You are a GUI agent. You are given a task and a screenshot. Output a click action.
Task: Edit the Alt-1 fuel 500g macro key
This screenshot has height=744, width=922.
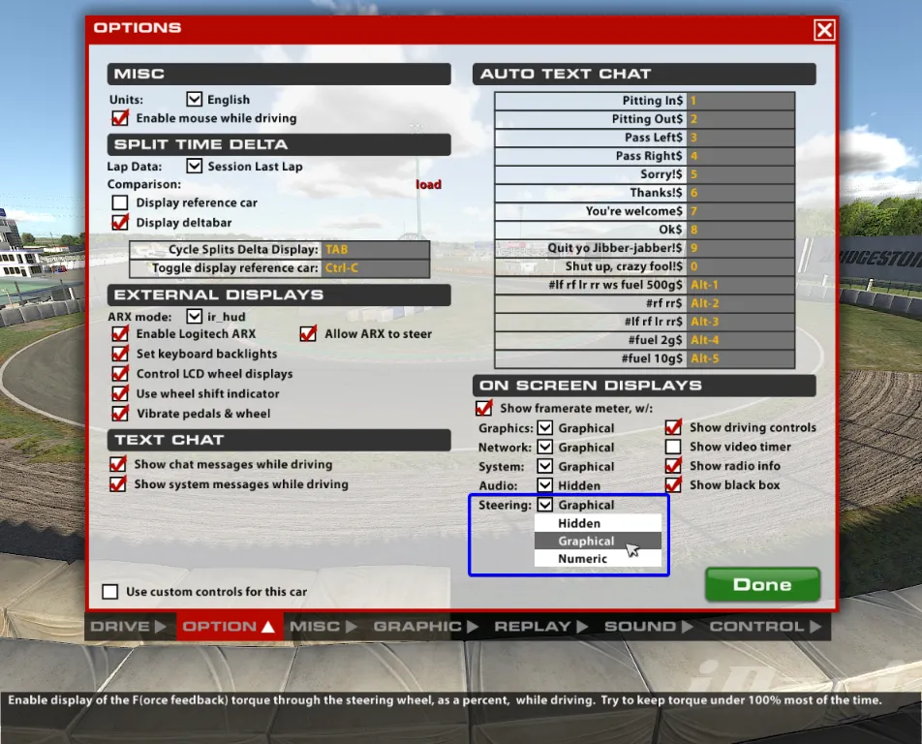click(x=740, y=285)
